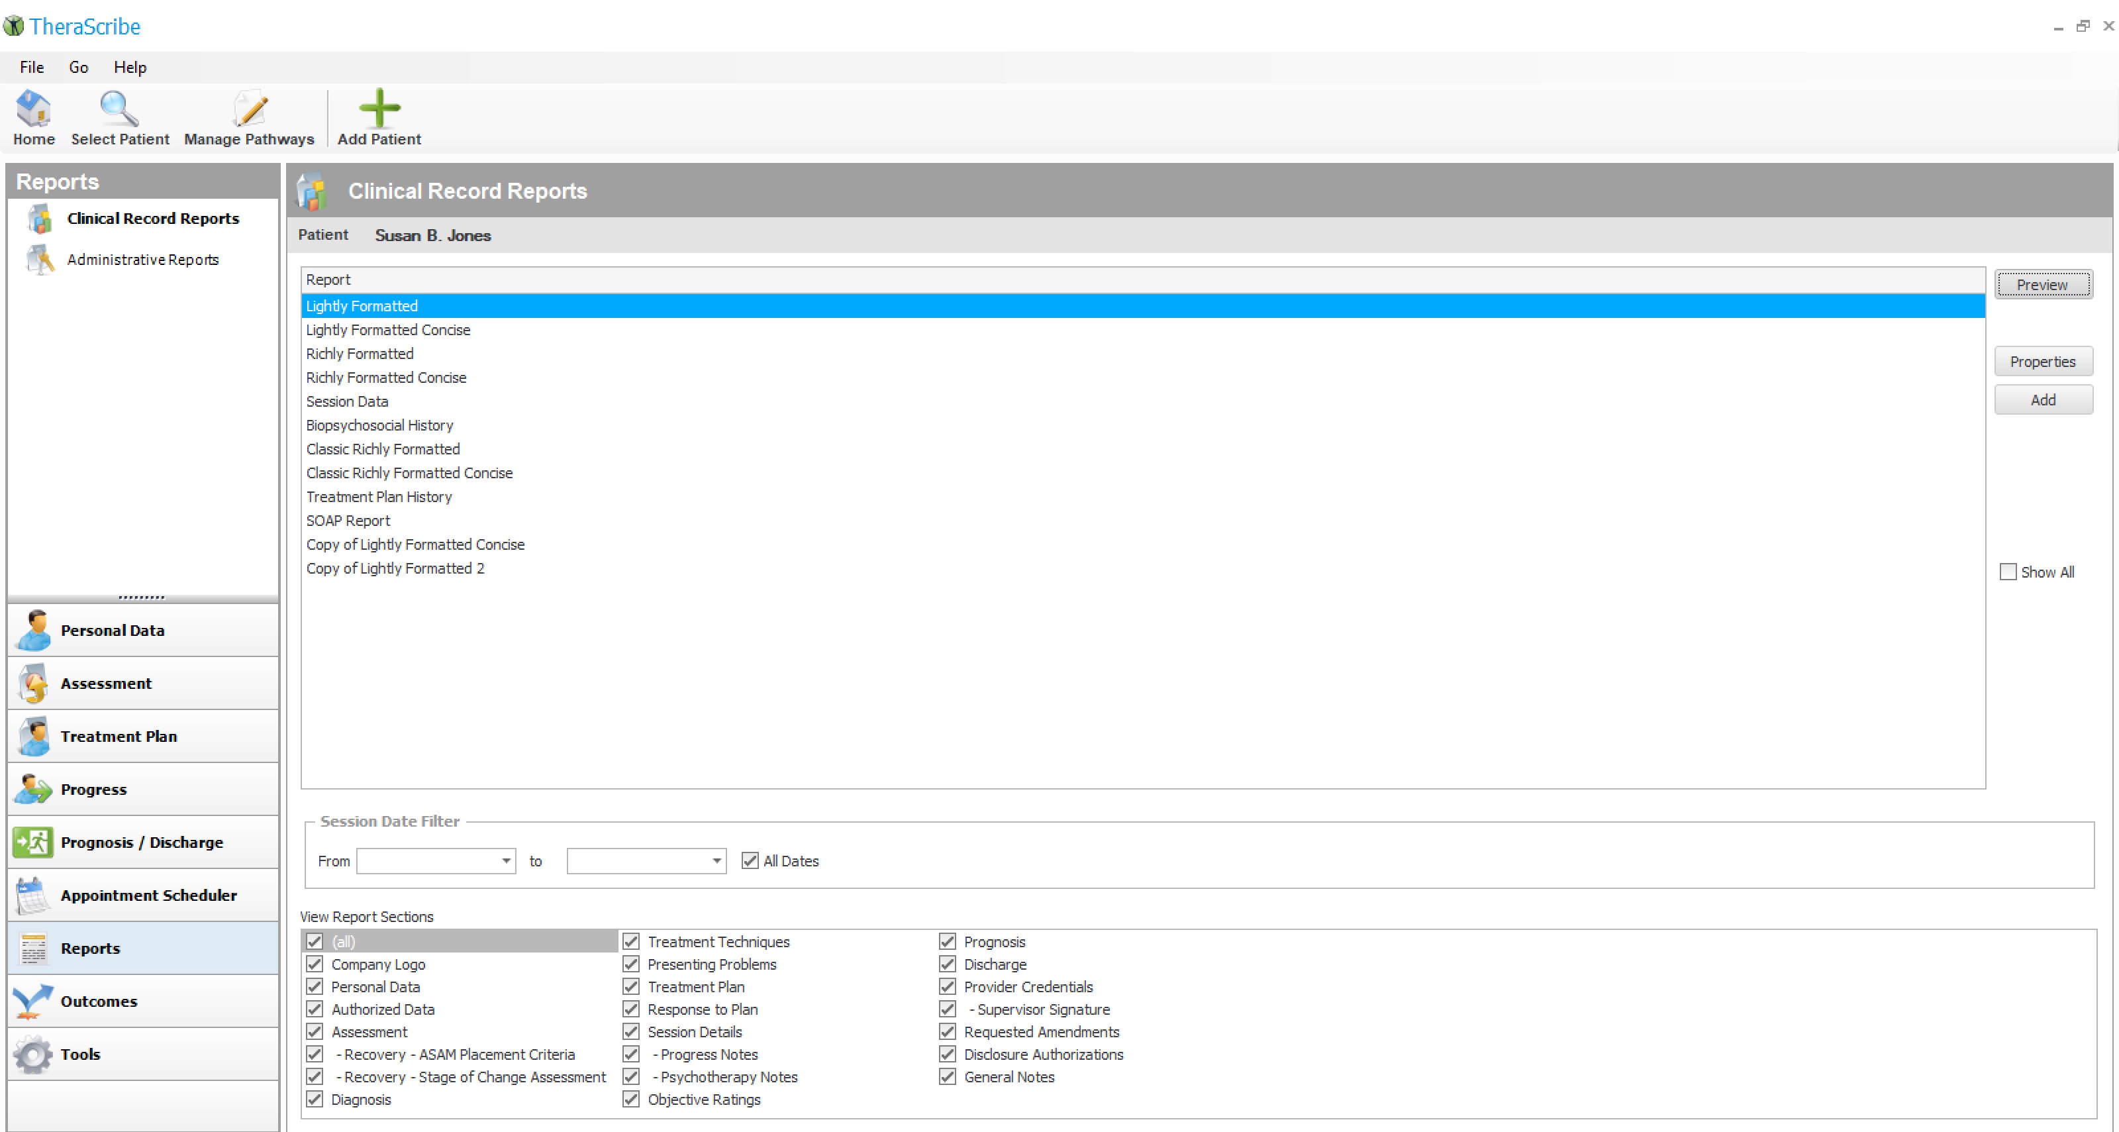This screenshot has width=2119, height=1132.
Task: Open Select Patient magnifier icon
Action: 119,109
